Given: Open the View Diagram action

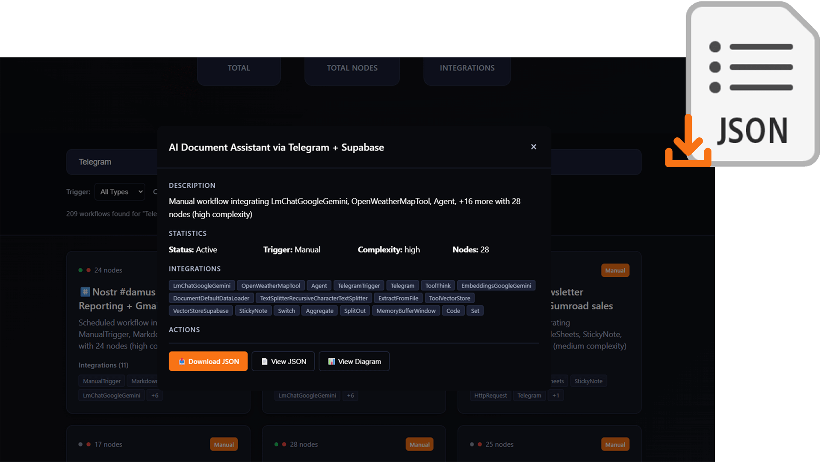Looking at the screenshot, I should pos(354,361).
